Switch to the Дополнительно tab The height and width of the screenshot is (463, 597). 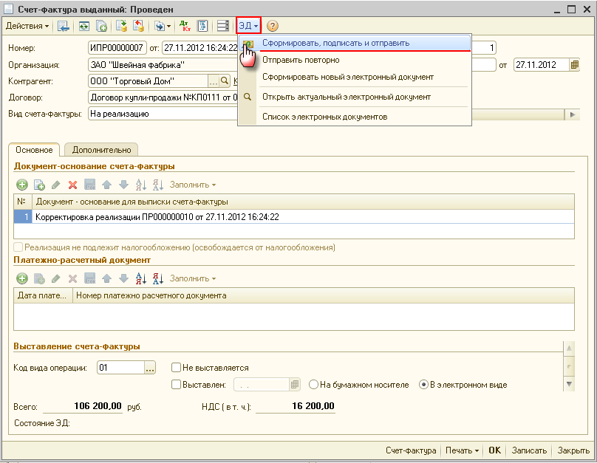click(x=101, y=150)
